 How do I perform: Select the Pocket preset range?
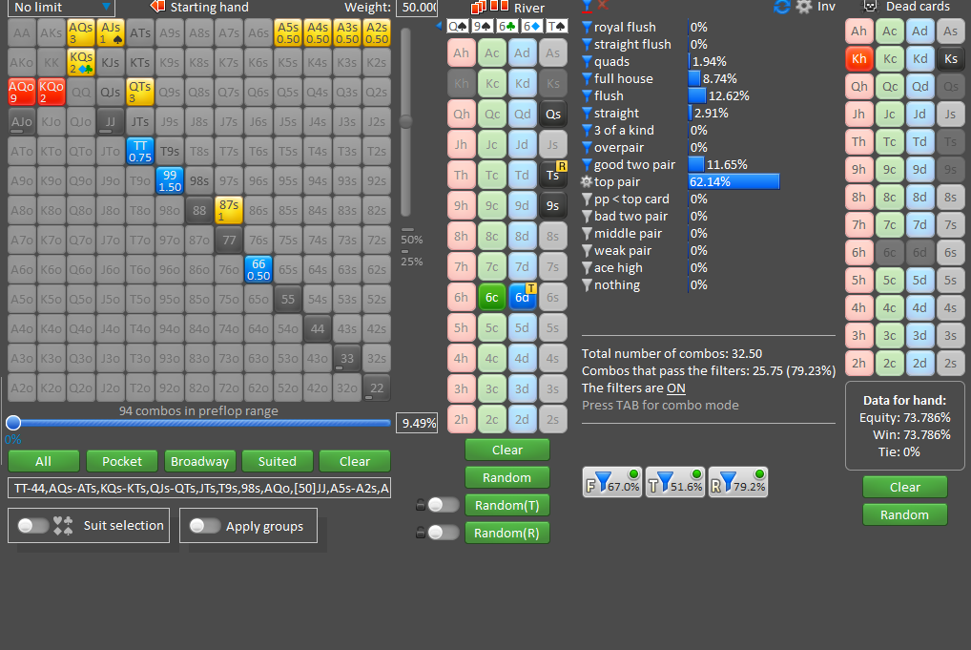click(122, 461)
